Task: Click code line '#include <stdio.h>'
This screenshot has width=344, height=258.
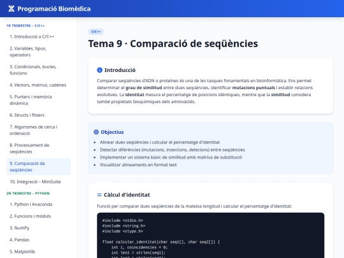Action: [123, 220]
